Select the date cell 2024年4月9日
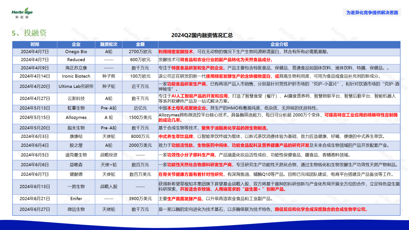The image size is (409, 230). tap(35, 68)
